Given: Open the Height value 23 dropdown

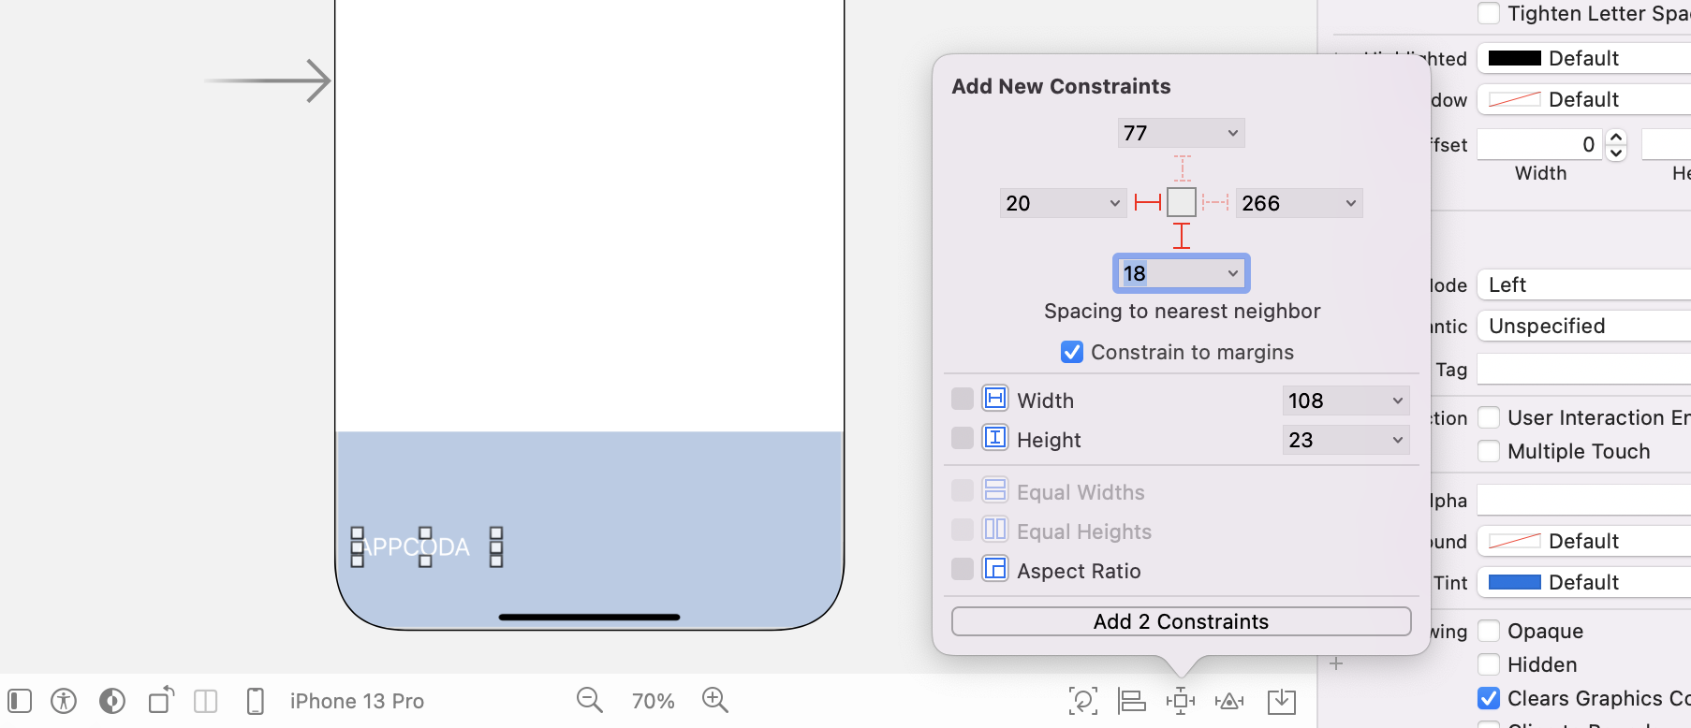Looking at the screenshot, I should 1397,440.
